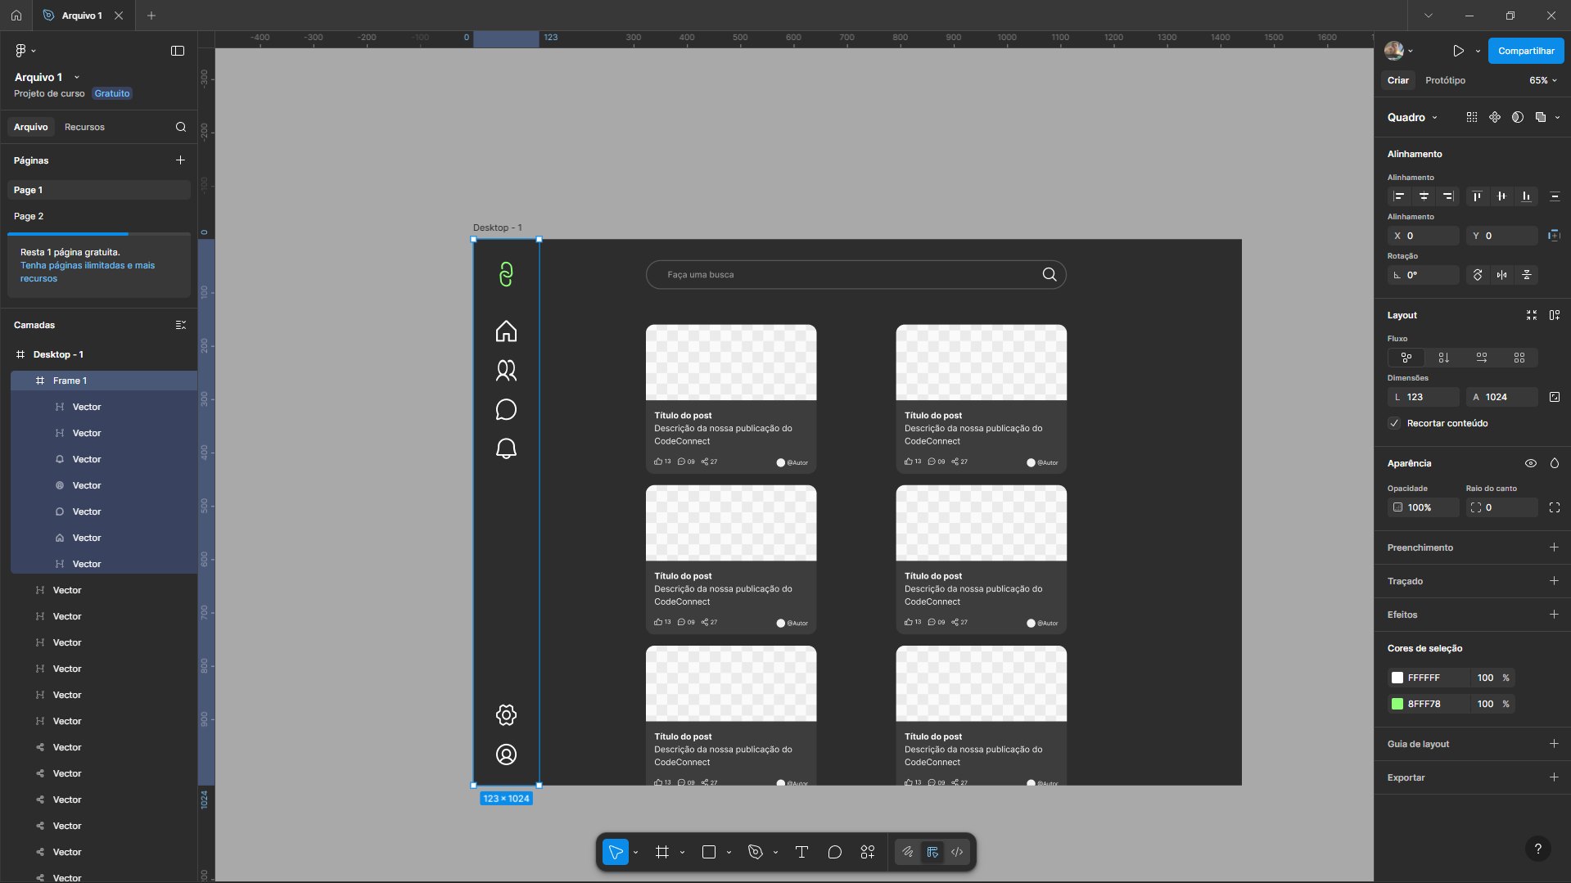The width and height of the screenshot is (1571, 883).
Task: Open shape tool options chevron
Action: click(729, 852)
